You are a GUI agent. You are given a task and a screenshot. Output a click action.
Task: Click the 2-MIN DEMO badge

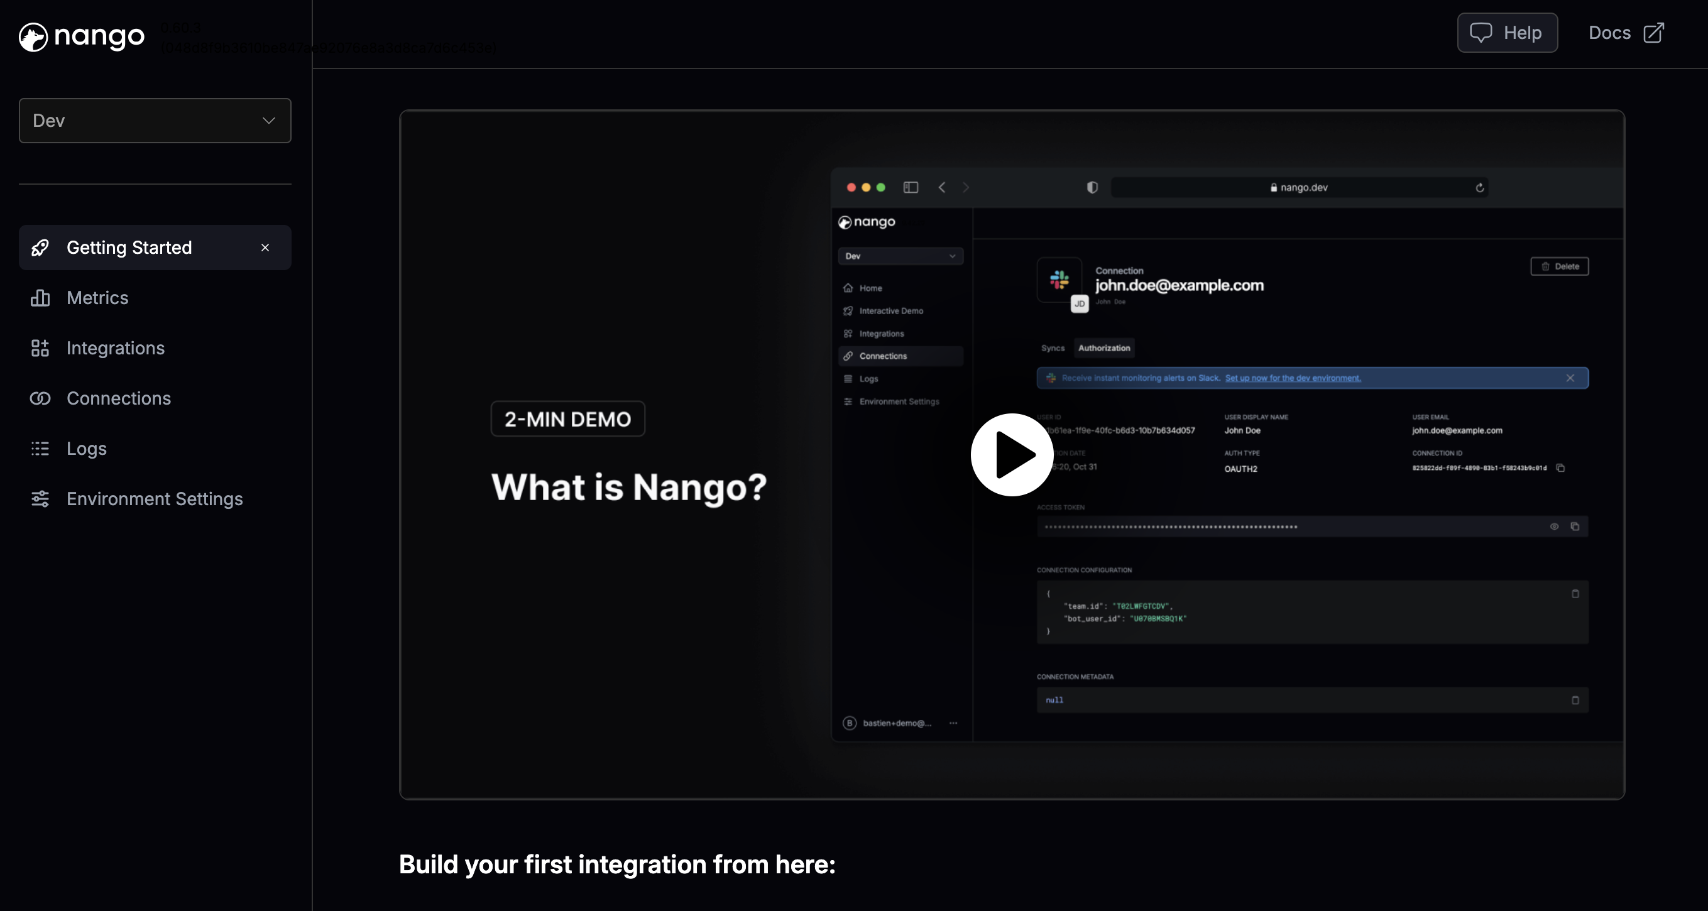[567, 418]
